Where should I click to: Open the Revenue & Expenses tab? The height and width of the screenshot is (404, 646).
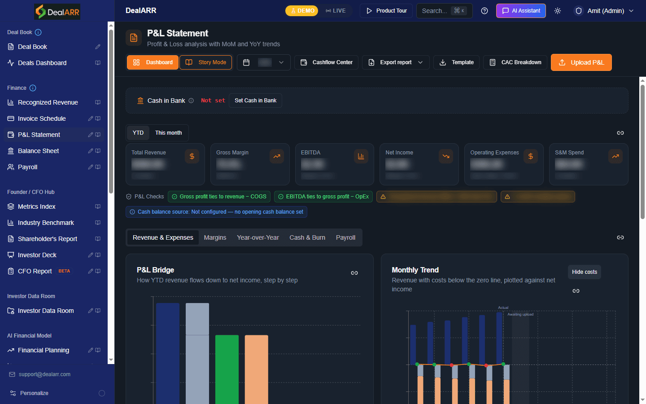[163, 237]
